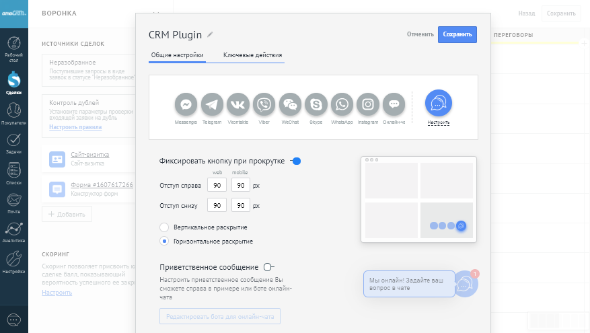Select the Skype icon
Image resolution: width=590 pixels, height=333 pixels.
(x=316, y=104)
